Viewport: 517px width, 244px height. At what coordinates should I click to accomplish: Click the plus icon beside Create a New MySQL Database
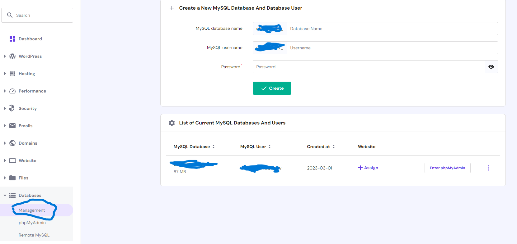(172, 8)
